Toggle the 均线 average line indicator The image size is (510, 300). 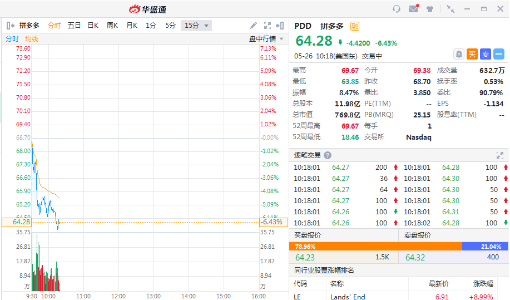(x=31, y=39)
